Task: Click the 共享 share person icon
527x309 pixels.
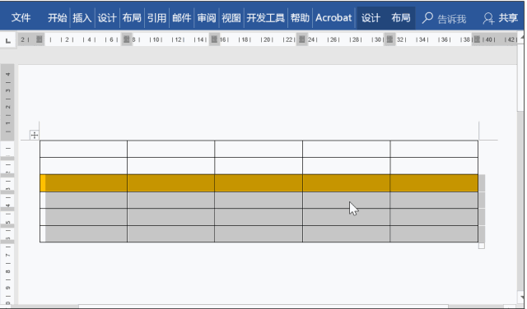Action: tap(488, 18)
